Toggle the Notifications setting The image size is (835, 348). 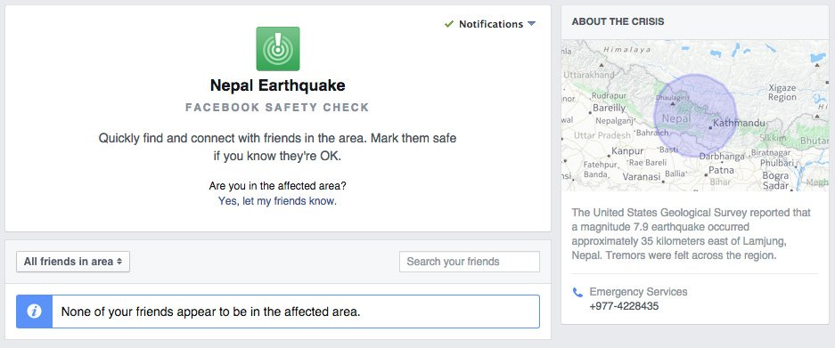point(490,24)
